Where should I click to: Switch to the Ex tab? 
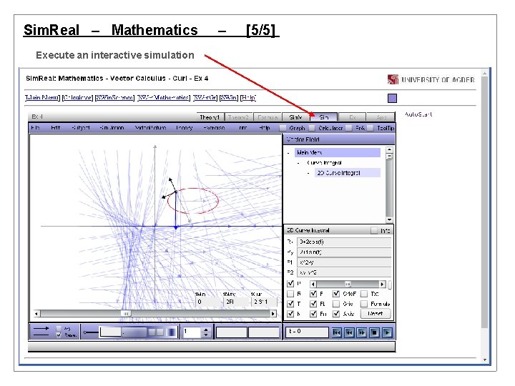(x=353, y=117)
